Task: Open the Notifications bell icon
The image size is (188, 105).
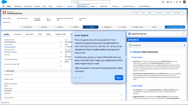Action: pos(180,2)
